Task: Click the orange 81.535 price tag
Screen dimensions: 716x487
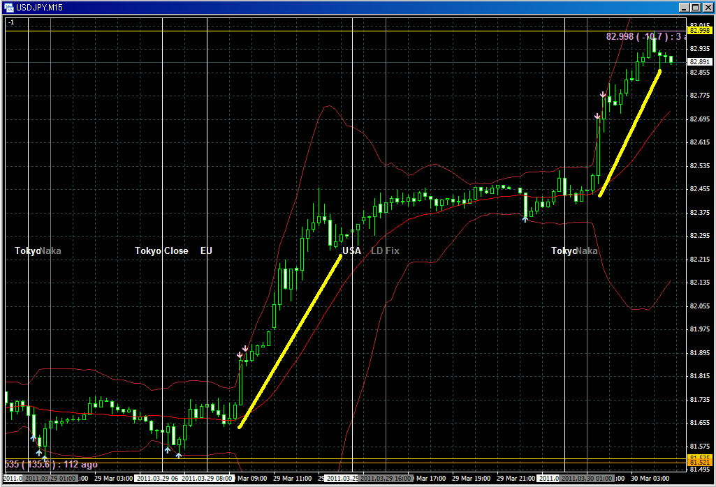Action: [x=698, y=459]
